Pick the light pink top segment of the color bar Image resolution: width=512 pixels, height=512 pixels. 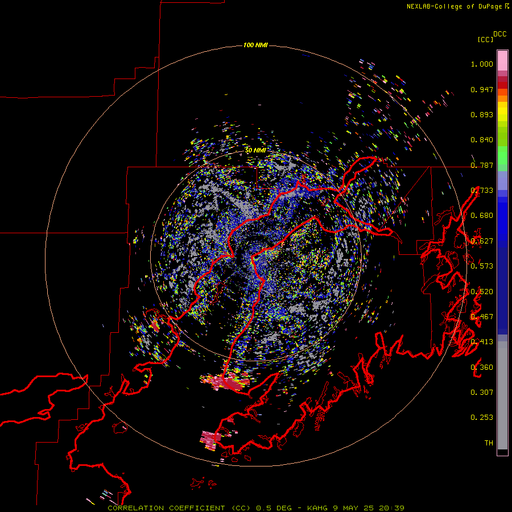tap(502, 61)
